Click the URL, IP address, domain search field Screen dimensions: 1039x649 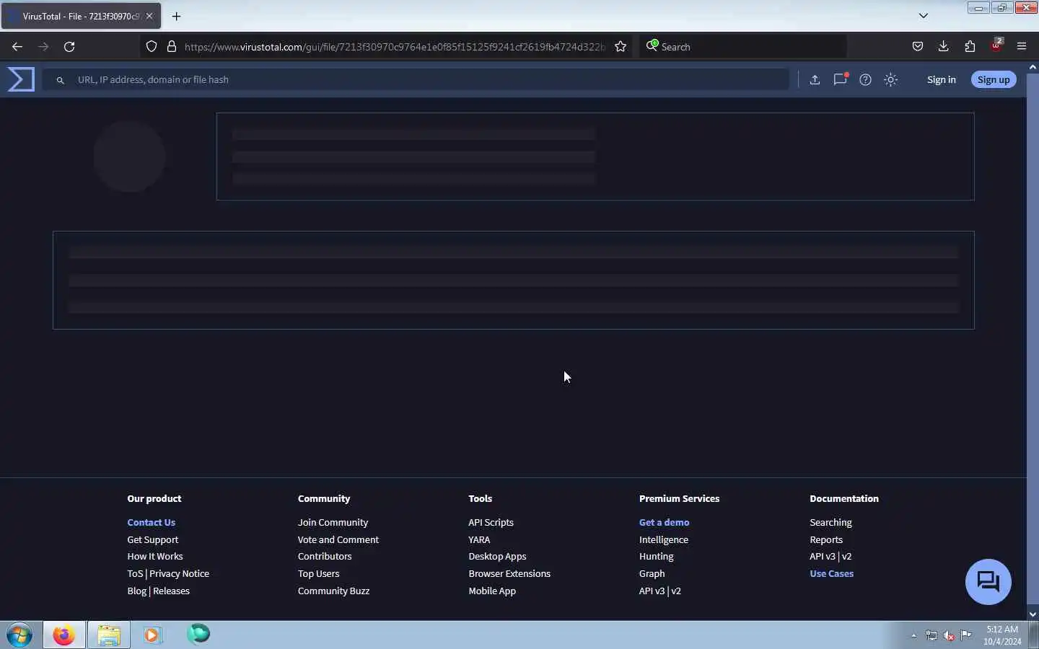click(x=416, y=80)
